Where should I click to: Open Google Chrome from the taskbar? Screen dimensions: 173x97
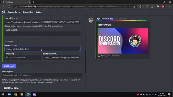click(16, 95)
